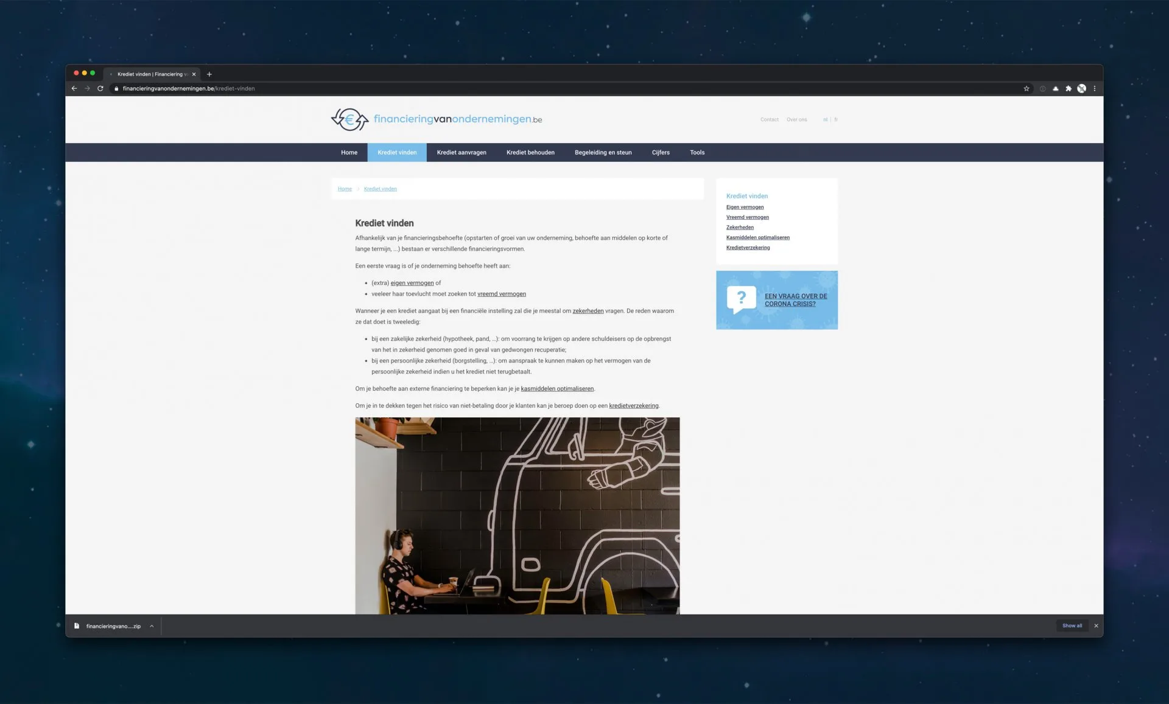Open the Cijfers menu item
Viewport: 1169px width, 704px height.
tap(661, 153)
